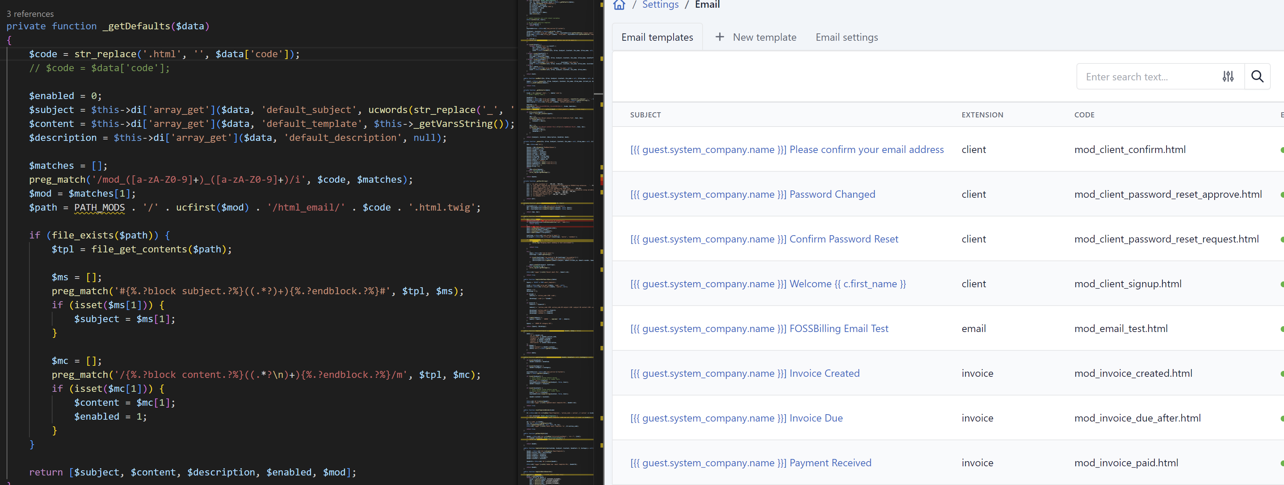The image size is (1284, 485).
Task: Open the Email templates tab
Action: tap(657, 37)
